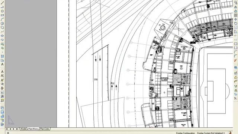Select the Chamfer tool
Image resolution: width=238 pixels, height=134 pixels.
pyautogui.click(x=235, y=52)
